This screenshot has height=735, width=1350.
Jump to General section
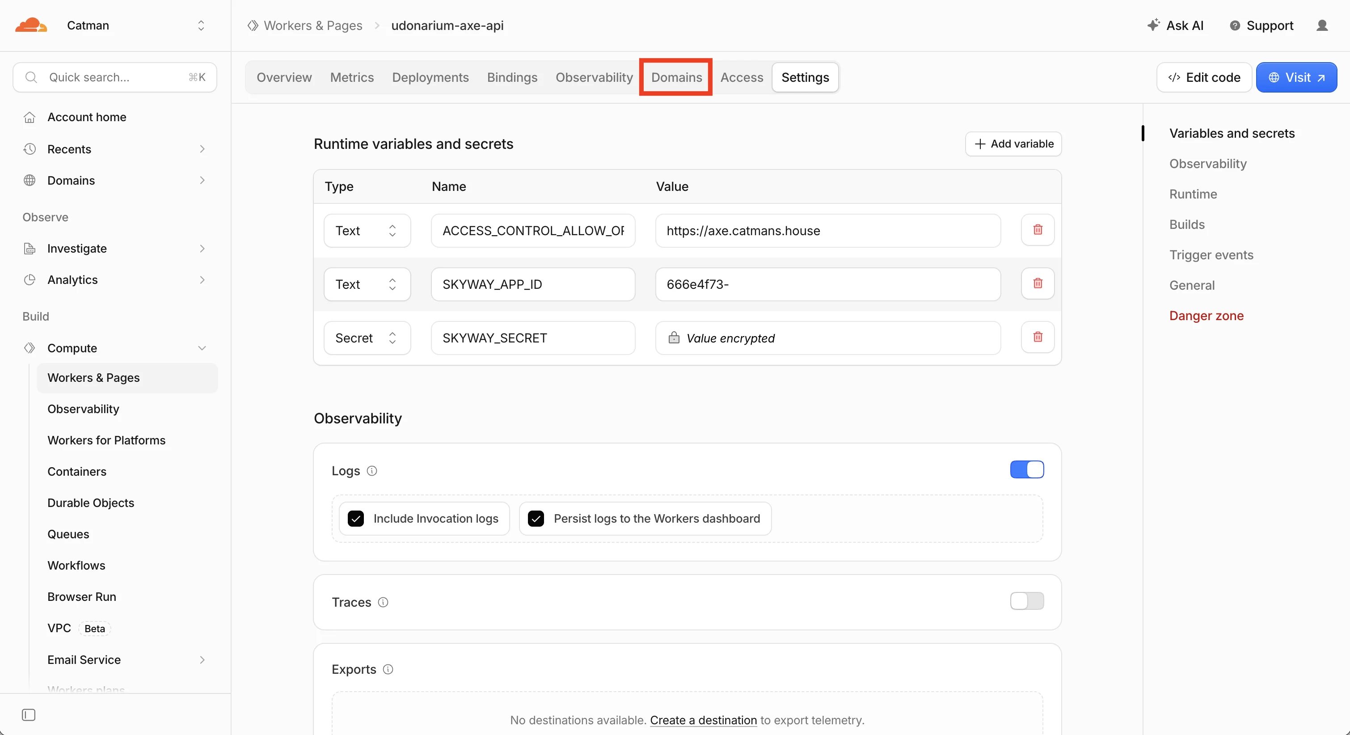click(x=1192, y=285)
